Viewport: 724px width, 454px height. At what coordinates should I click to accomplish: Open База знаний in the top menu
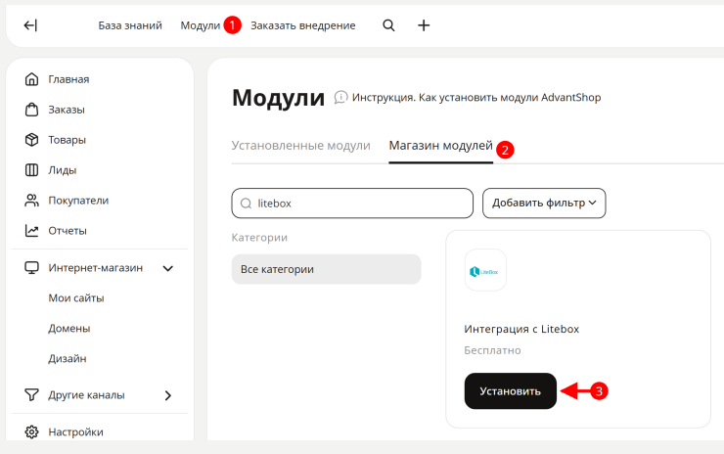point(130,25)
